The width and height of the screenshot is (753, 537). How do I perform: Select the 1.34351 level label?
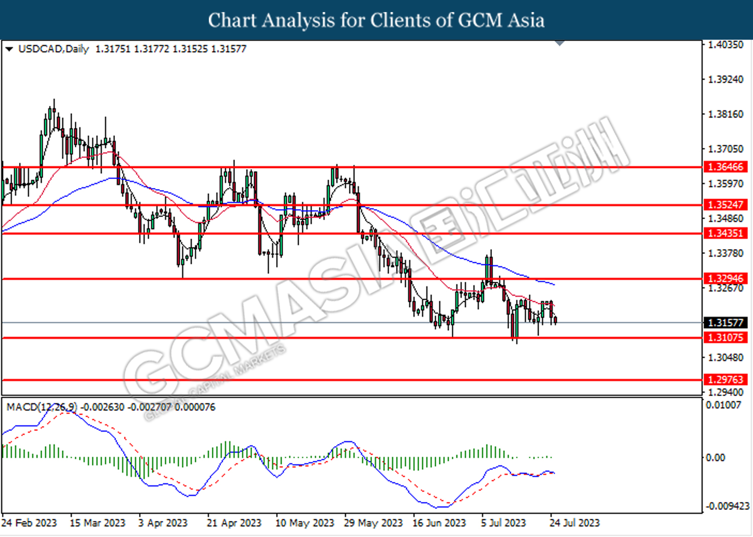click(725, 233)
